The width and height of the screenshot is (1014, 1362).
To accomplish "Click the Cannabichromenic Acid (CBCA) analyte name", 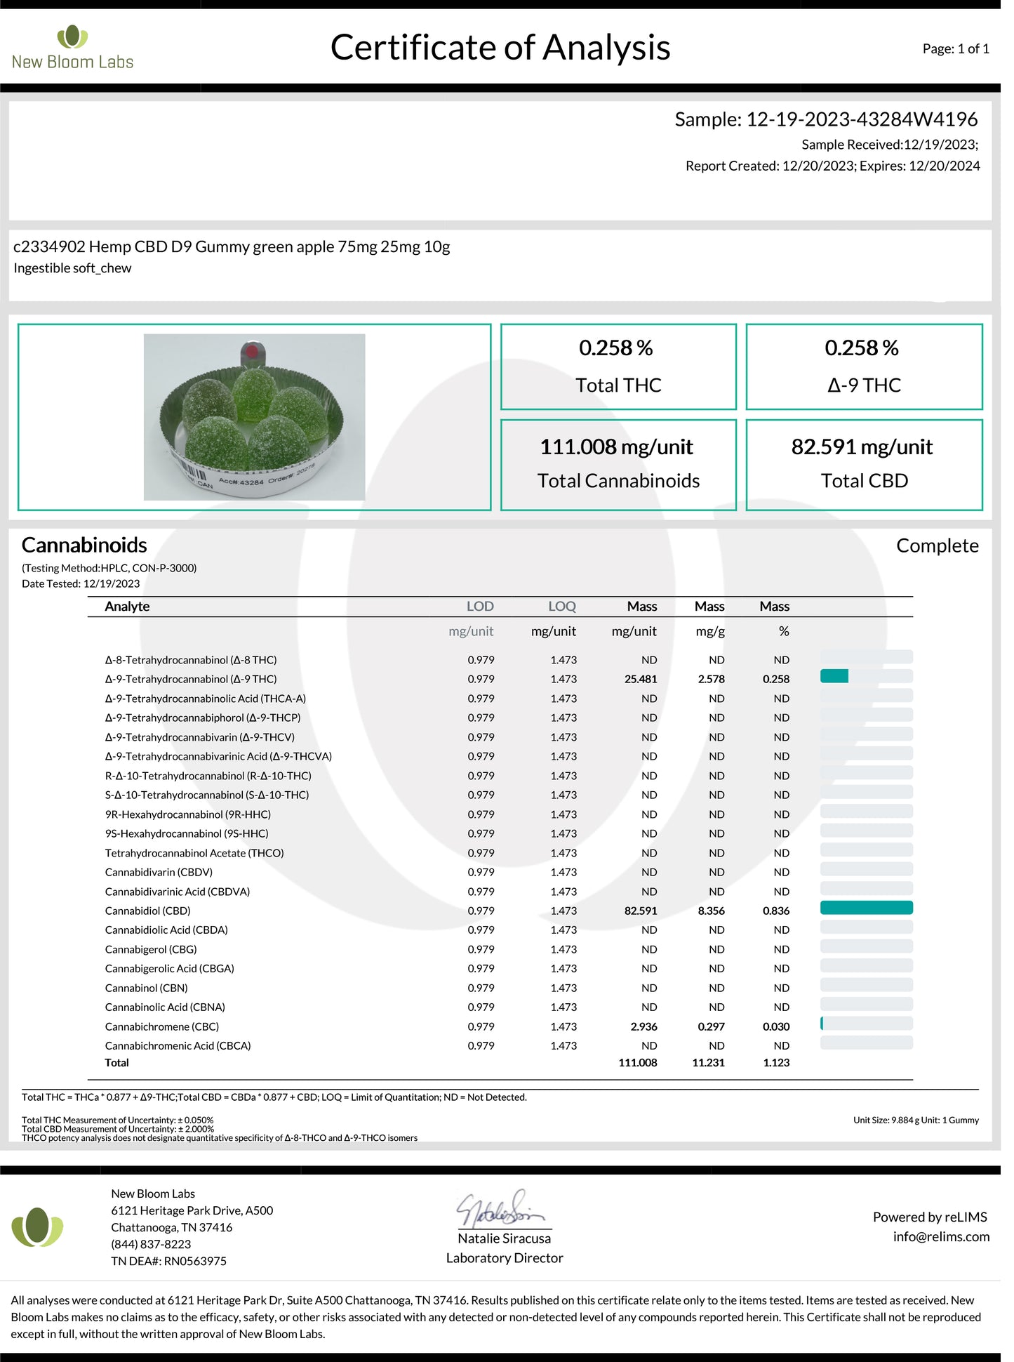I will point(178,1045).
